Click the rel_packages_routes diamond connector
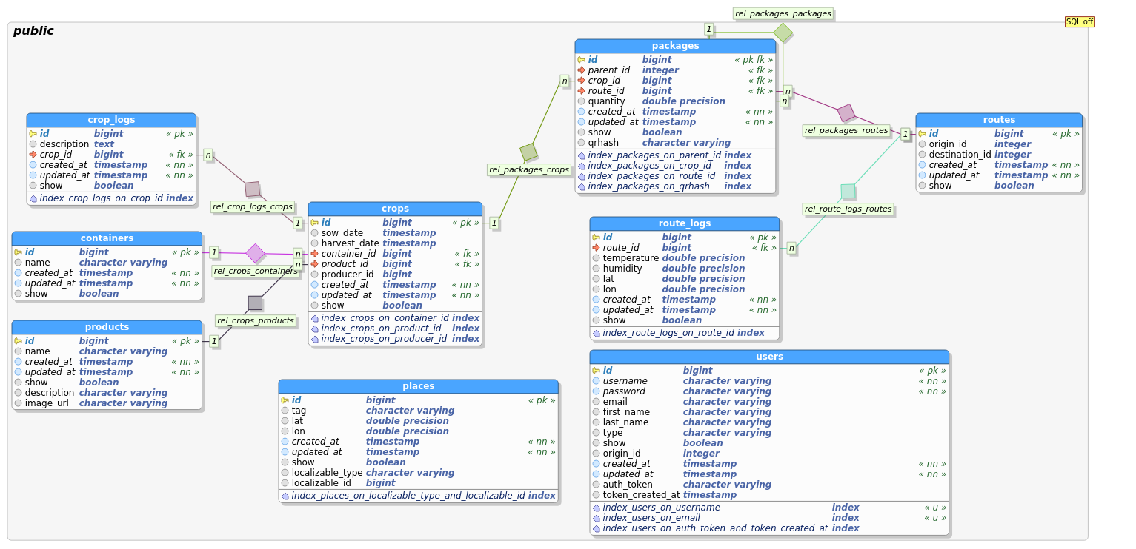 pos(846,113)
